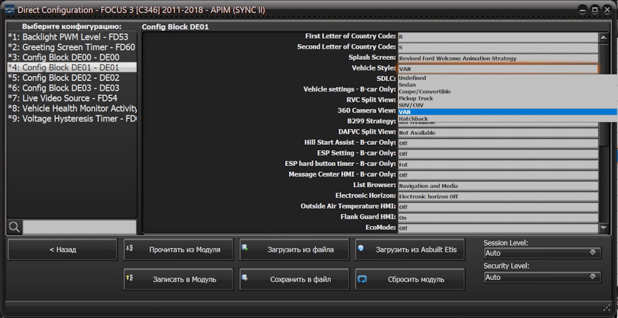This screenshot has width=618, height=318.
Task: Click the Asbuilt Etis shield icon
Action: (x=360, y=248)
